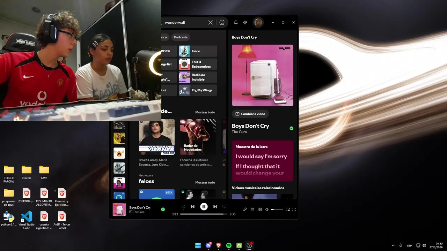The height and width of the screenshot is (251, 447).
Task: Click Boys Don't Cry title in player bar
Action: [140, 208]
